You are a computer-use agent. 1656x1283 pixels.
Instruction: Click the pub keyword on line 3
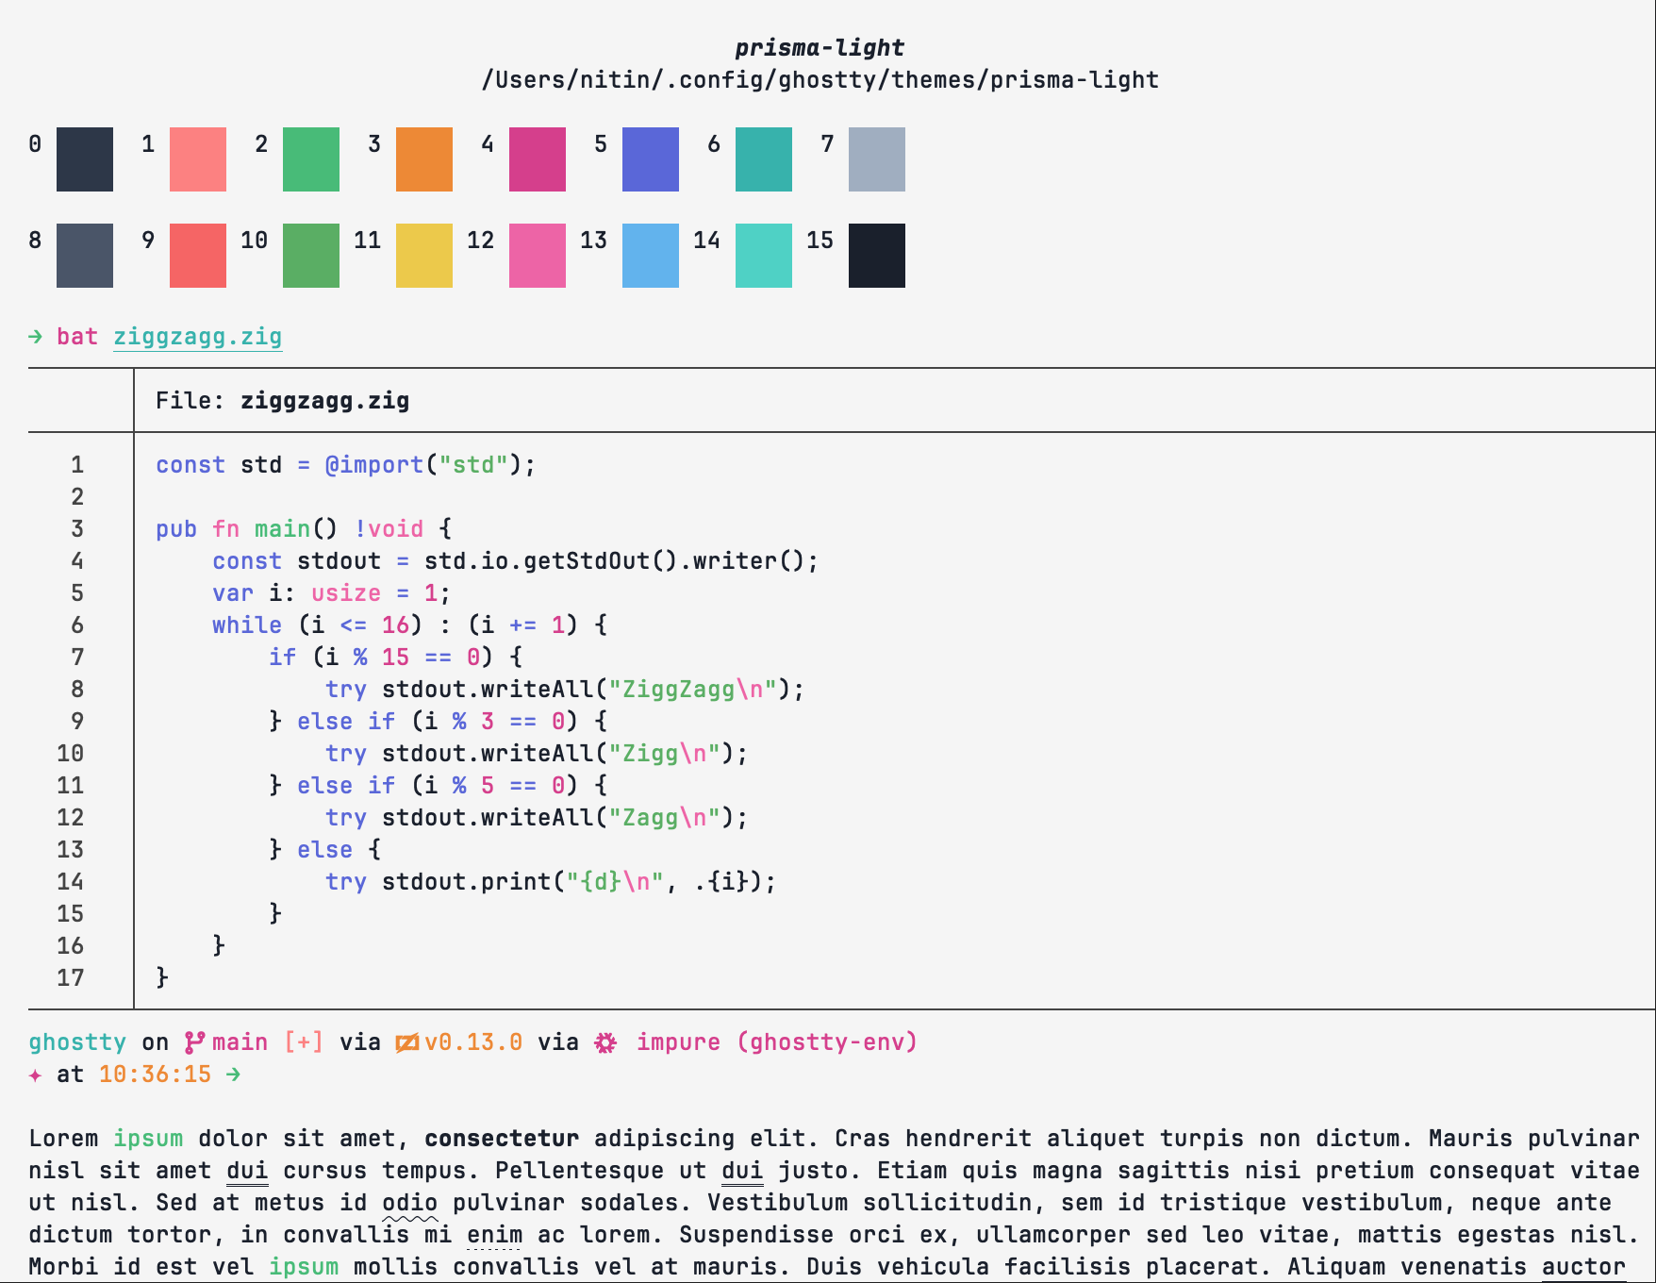point(176,529)
